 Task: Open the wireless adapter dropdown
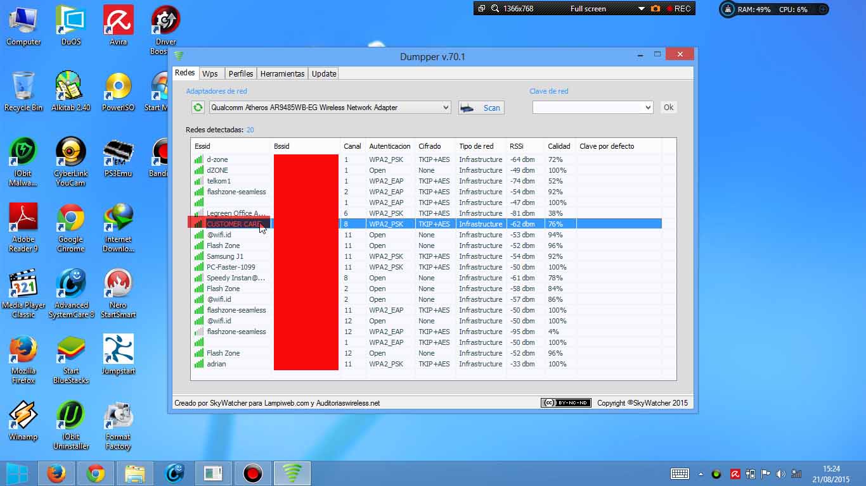330,108
